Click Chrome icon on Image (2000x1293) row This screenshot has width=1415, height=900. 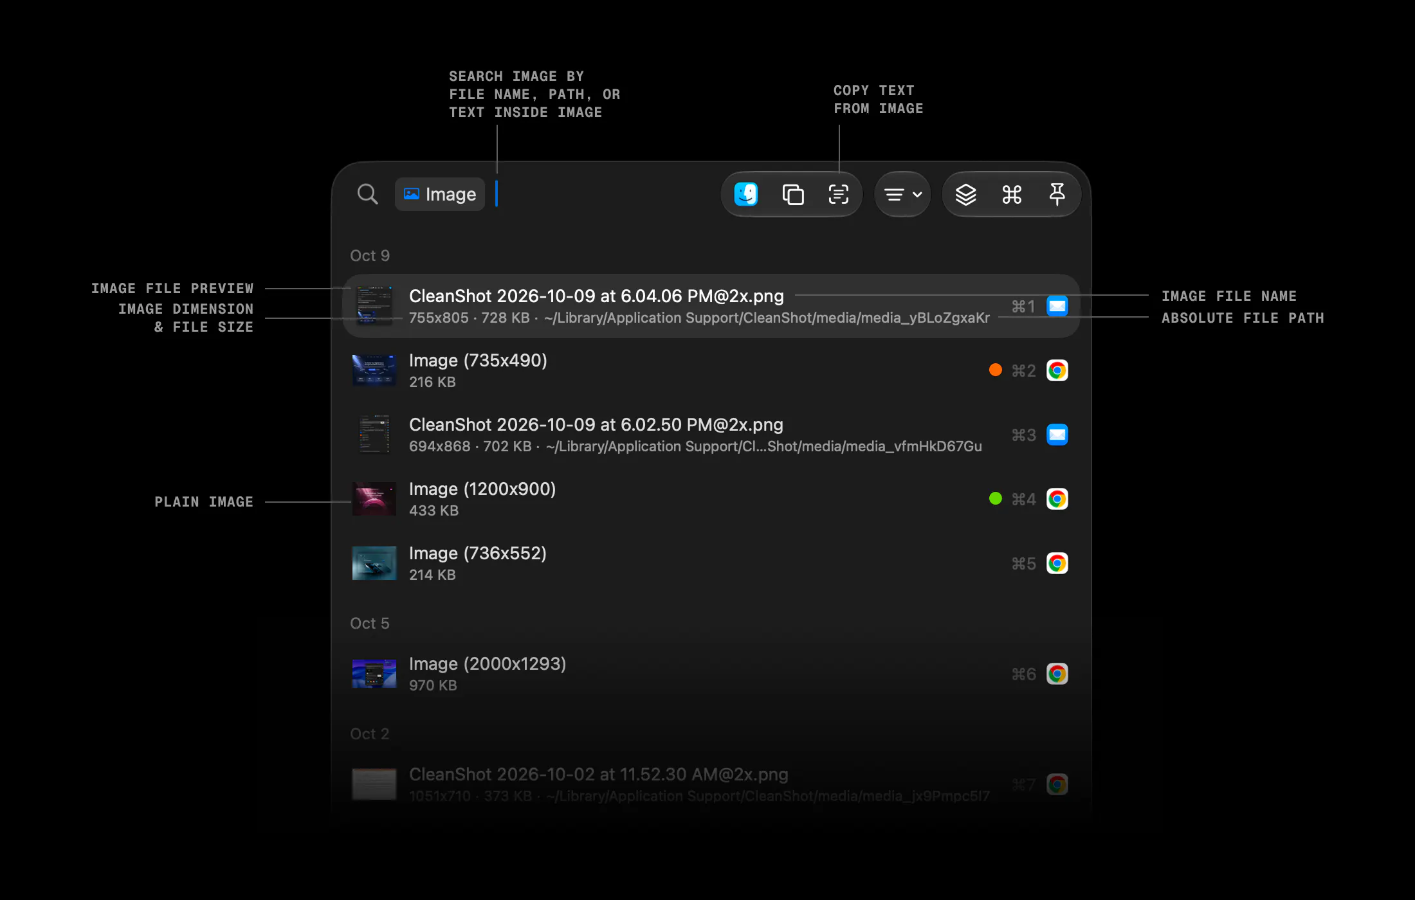(1057, 674)
